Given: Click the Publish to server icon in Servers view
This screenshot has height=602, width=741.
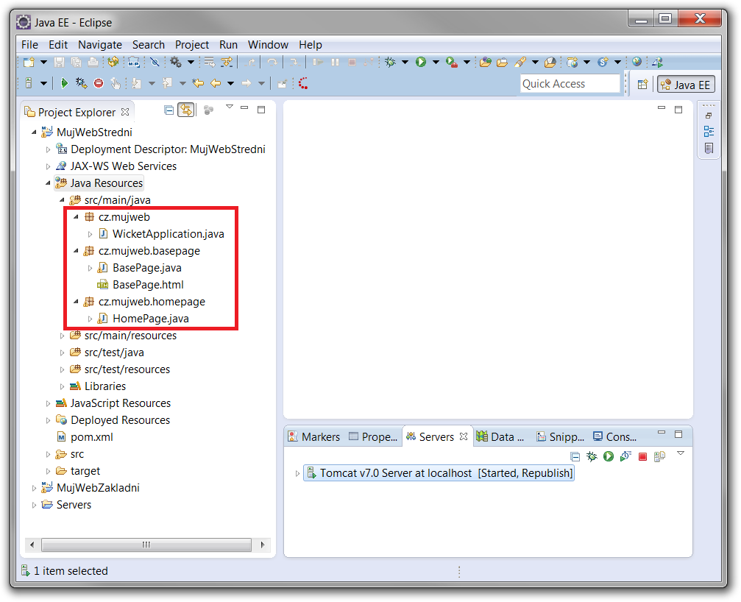Looking at the screenshot, I should click(659, 456).
